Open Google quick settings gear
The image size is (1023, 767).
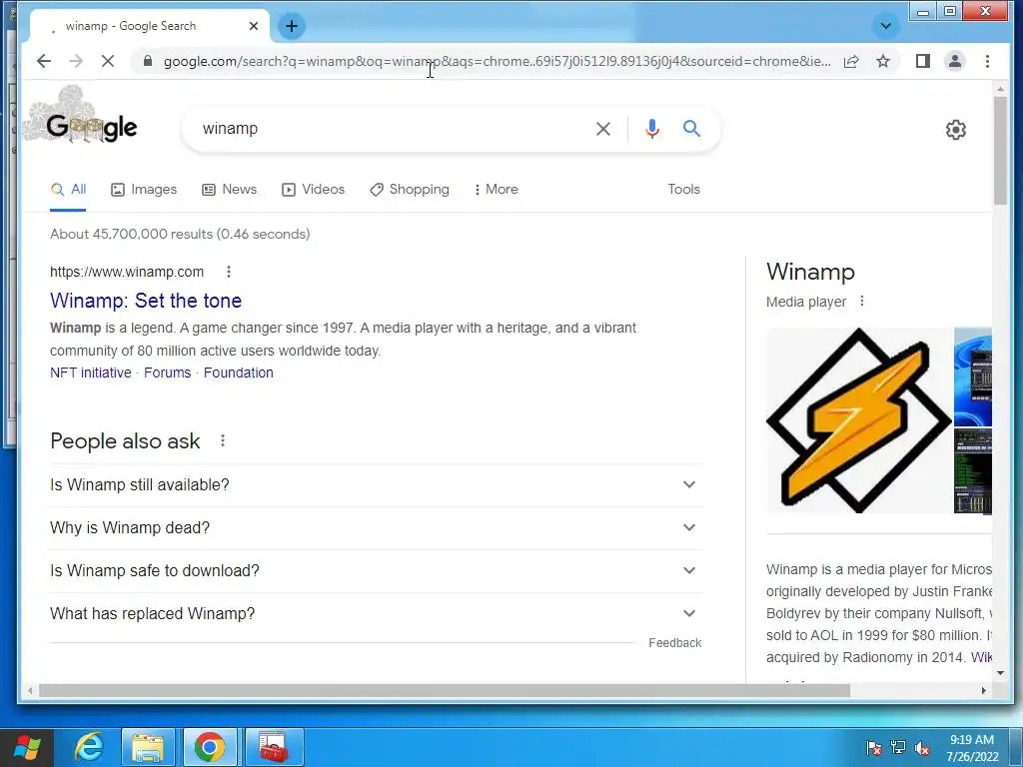pyautogui.click(x=956, y=129)
